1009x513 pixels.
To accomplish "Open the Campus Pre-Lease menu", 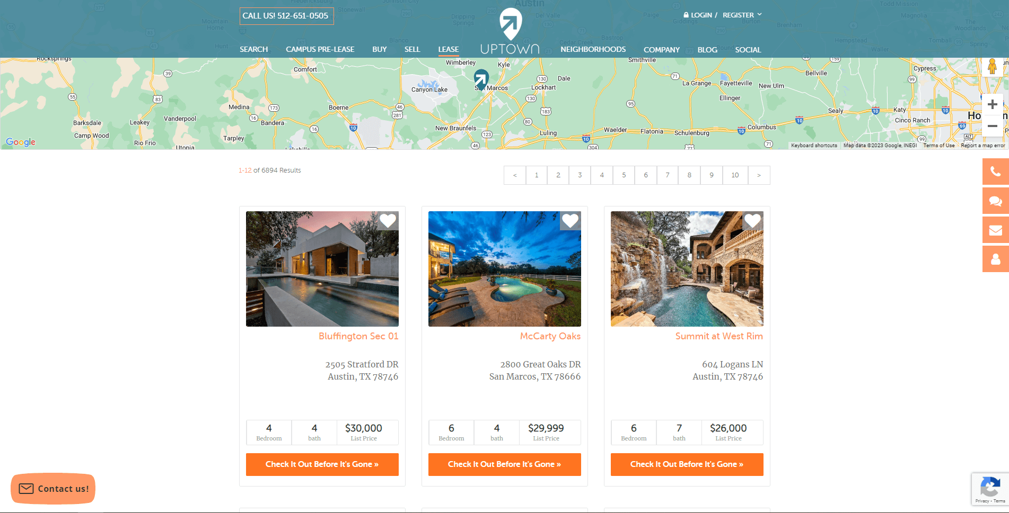I will click(320, 49).
